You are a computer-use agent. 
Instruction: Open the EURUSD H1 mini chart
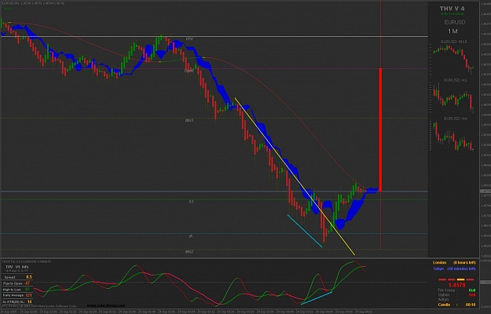coord(453,96)
